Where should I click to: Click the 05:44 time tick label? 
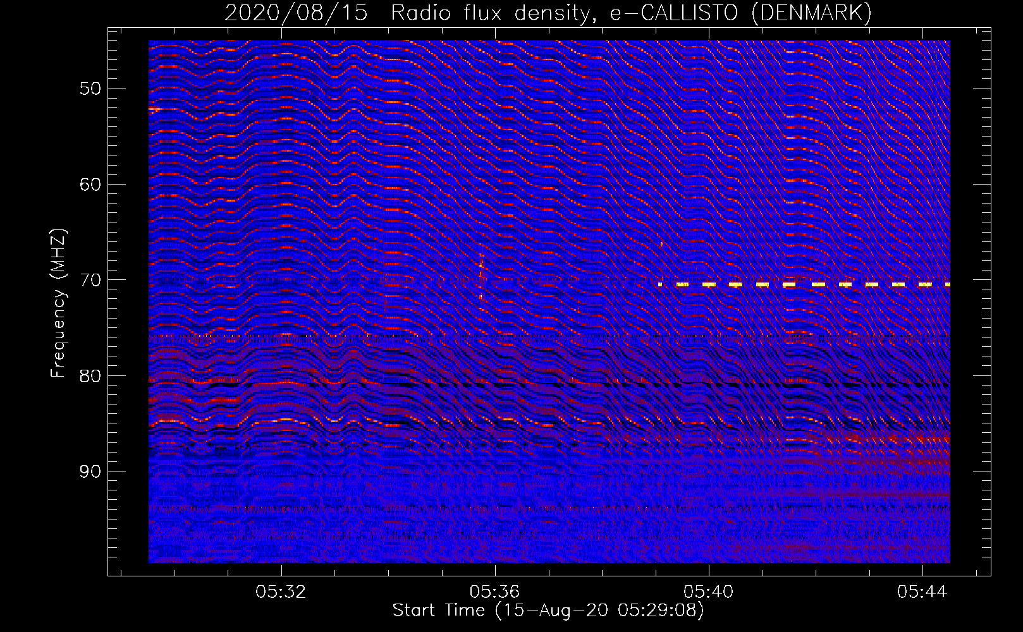922,592
